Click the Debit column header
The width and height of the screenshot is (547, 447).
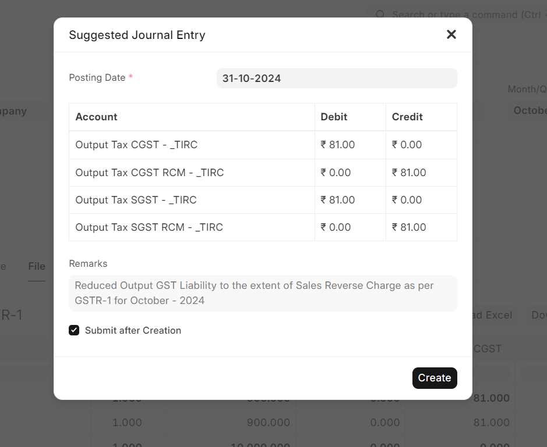[334, 117]
